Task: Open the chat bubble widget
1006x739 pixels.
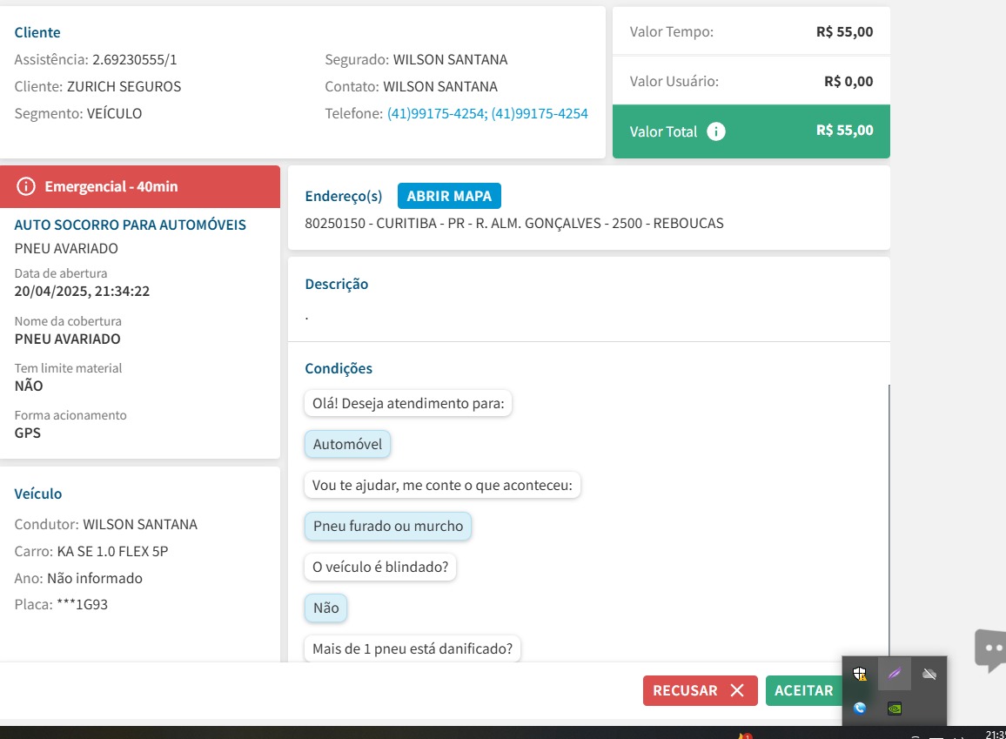Action: pyautogui.click(x=990, y=649)
